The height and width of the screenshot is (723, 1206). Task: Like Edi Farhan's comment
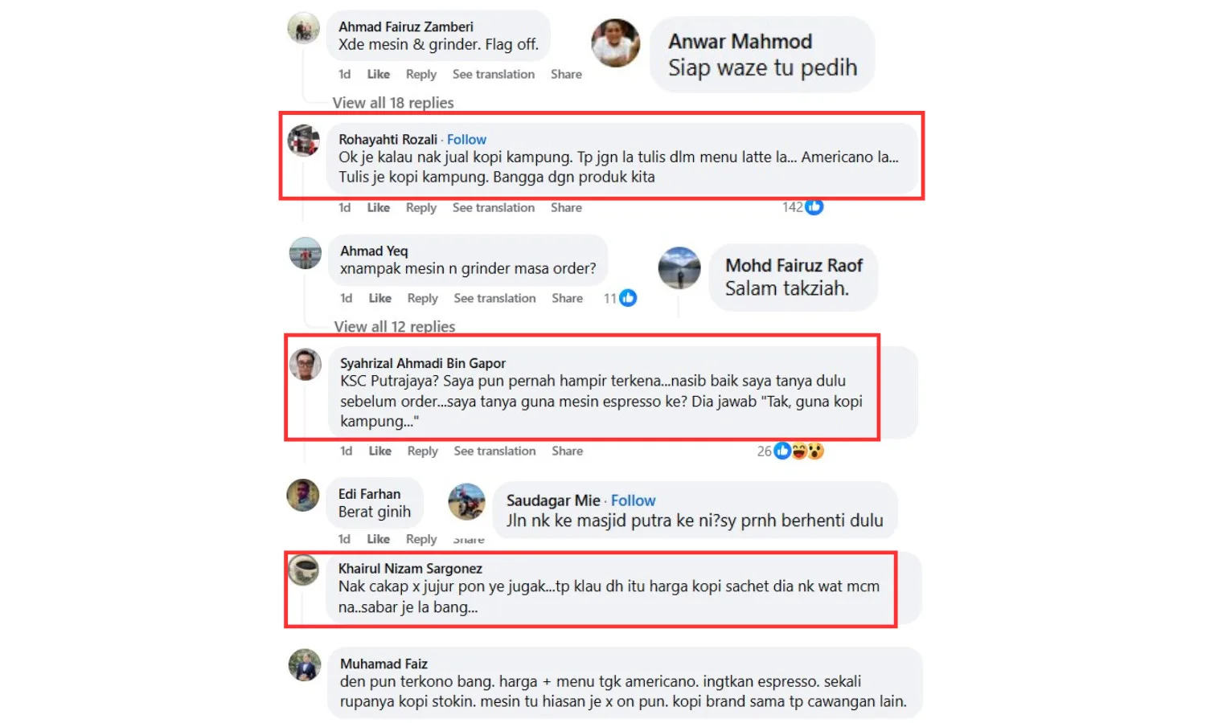coord(379,539)
